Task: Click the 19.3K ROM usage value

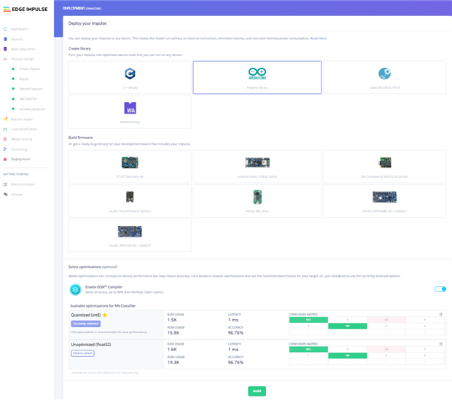Action: tap(174, 363)
